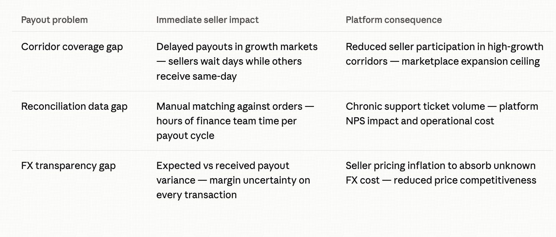Click the Delayed payouts in growth markets text
556x237 pixels.
(x=237, y=47)
